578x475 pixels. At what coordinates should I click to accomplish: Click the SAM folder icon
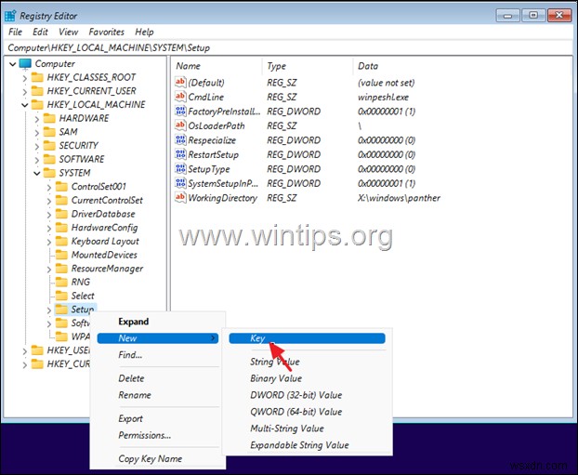point(49,132)
